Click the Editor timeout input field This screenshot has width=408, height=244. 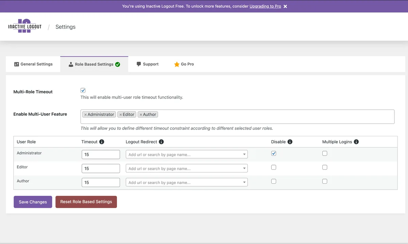(x=101, y=168)
